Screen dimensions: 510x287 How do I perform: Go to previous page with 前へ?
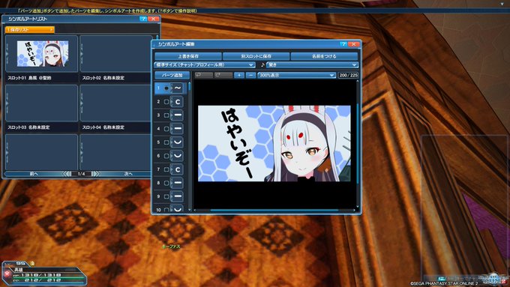click(34, 174)
